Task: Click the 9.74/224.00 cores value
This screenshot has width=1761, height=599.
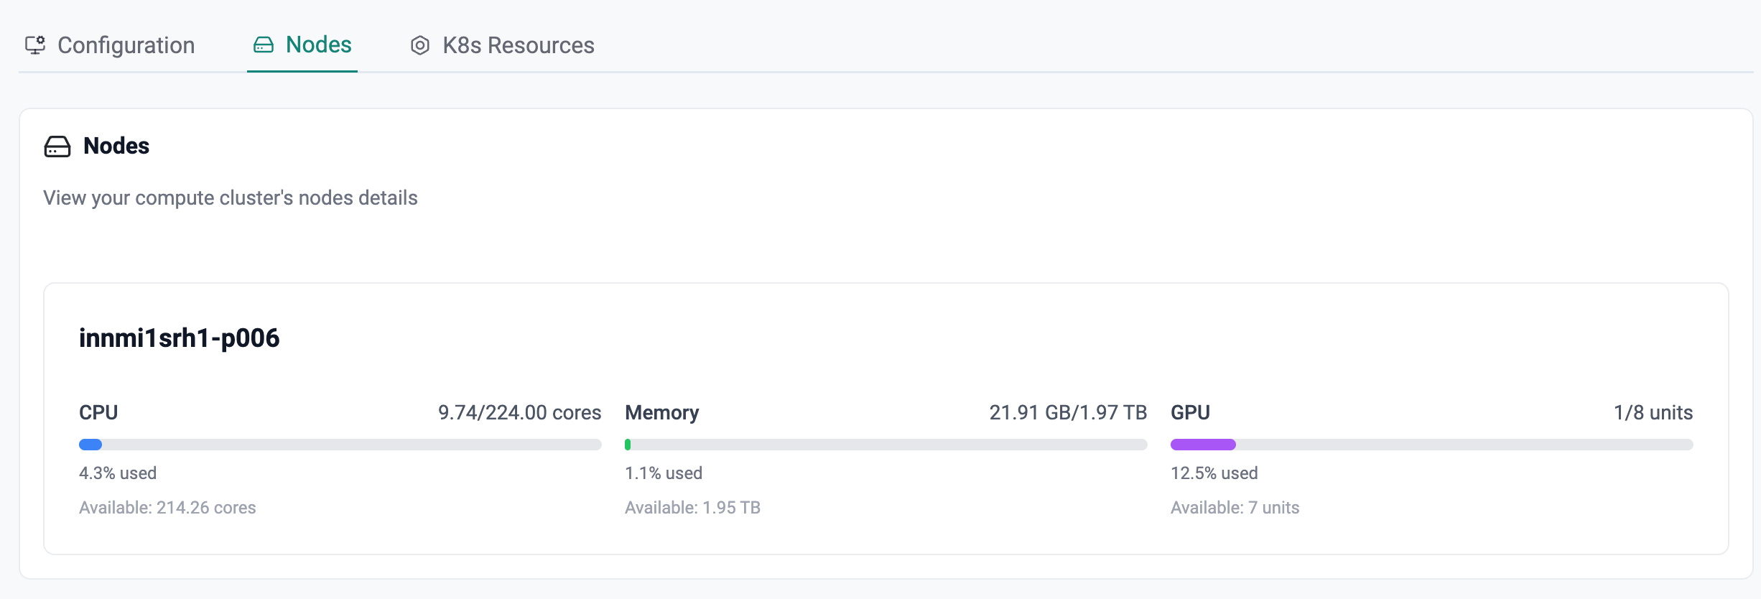Action: 519,413
